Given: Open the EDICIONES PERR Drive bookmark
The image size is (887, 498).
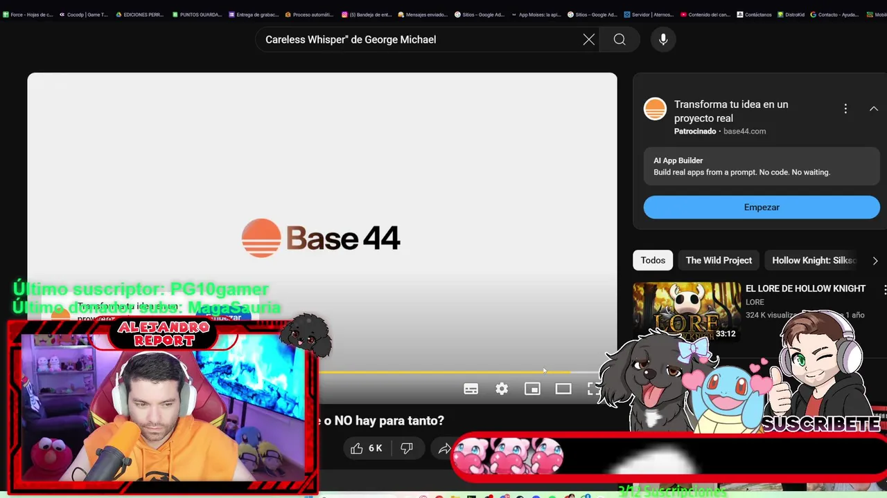Looking at the screenshot, I should 140,15.
